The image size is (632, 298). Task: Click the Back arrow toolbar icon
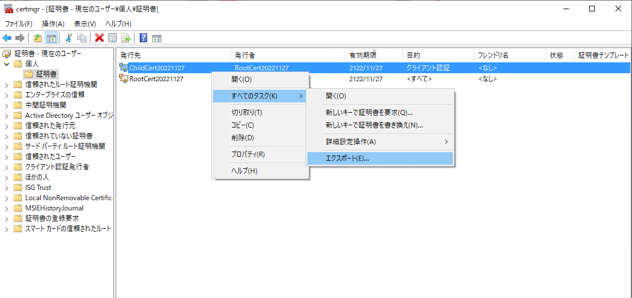[x=7, y=38]
